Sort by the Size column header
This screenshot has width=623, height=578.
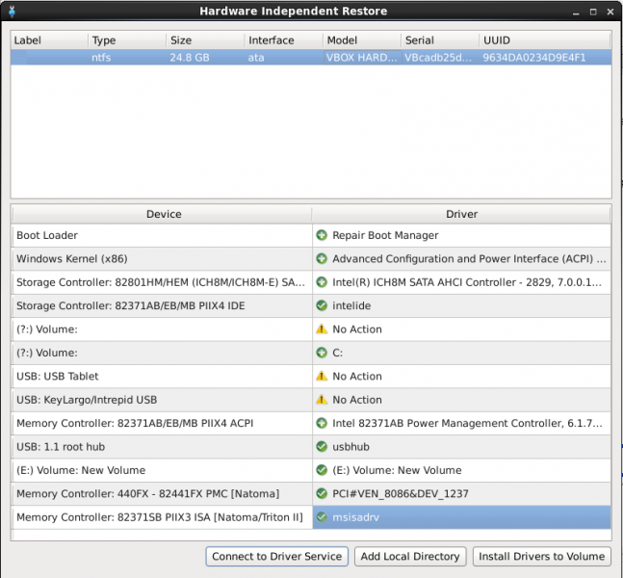point(204,40)
